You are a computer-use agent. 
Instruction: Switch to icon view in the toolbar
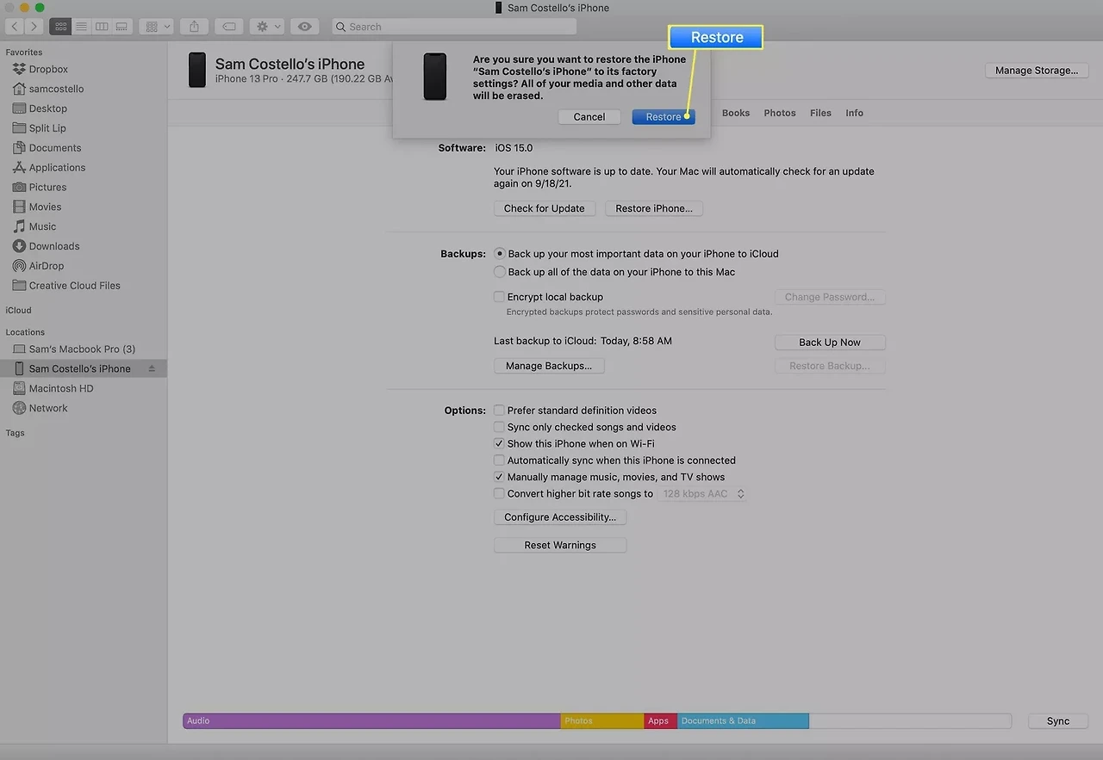[x=60, y=27]
